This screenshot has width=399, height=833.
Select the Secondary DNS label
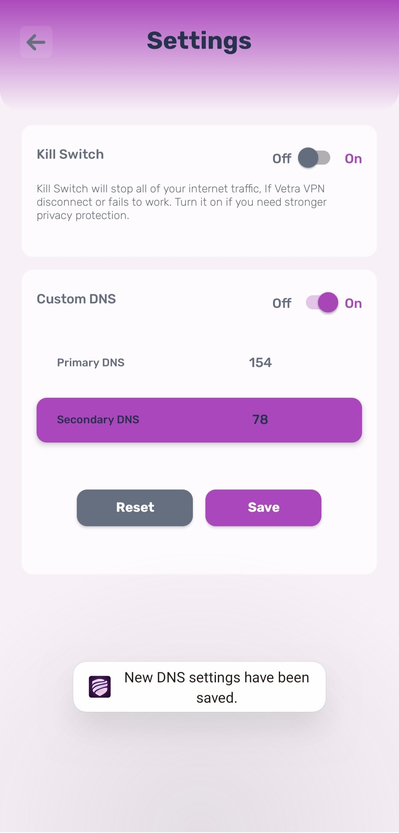point(98,420)
